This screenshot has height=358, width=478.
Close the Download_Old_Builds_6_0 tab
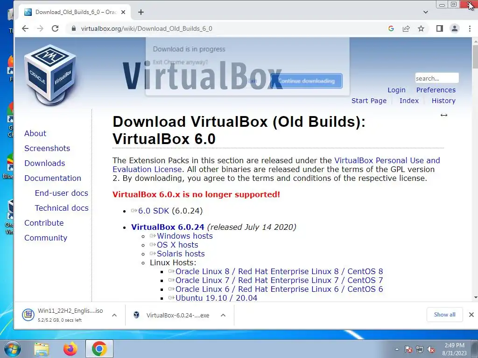pos(123,12)
